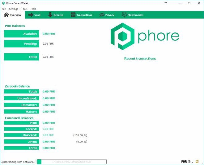Open the File menu
The height and width of the screenshot is (165, 204).
click(x=4, y=9)
